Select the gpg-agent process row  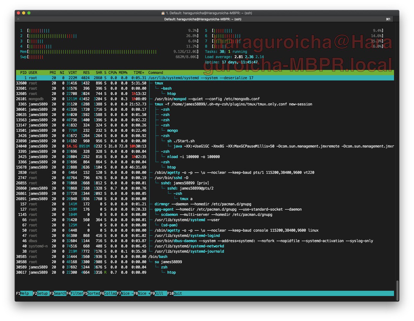pyautogui.click(x=205, y=209)
